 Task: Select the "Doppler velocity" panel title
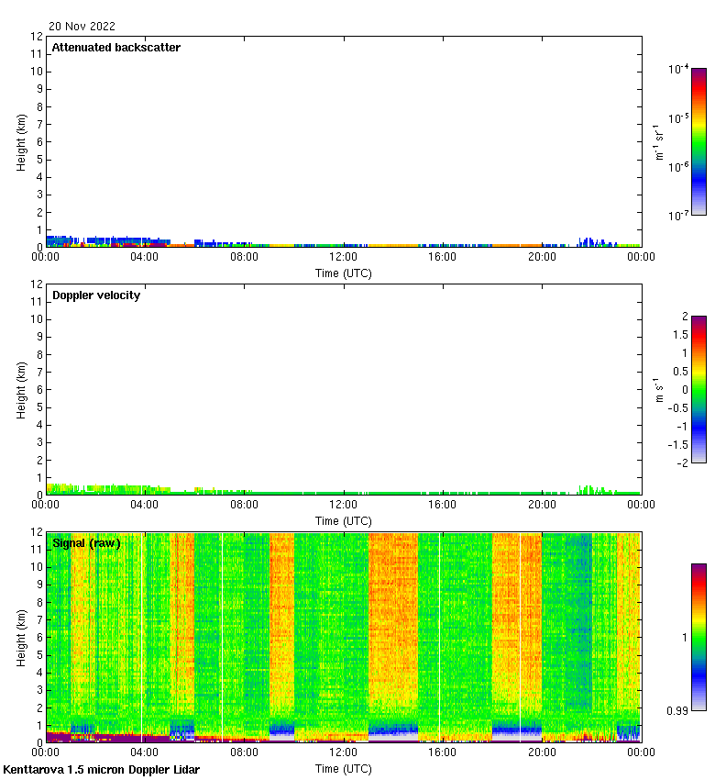(x=96, y=295)
